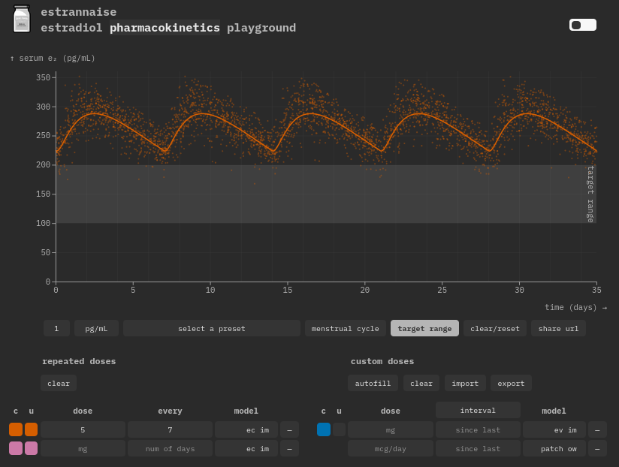Click the estrannaise vial logo icon
This screenshot has width=619, height=467.
pyautogui.click(x=22, y=19)
